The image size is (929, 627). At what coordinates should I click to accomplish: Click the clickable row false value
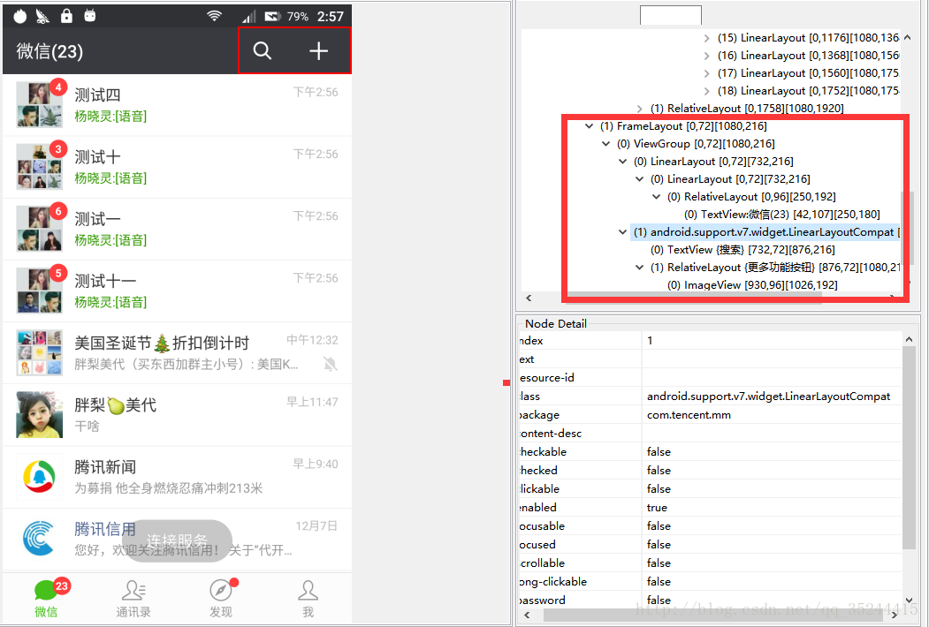coord(659,489)
